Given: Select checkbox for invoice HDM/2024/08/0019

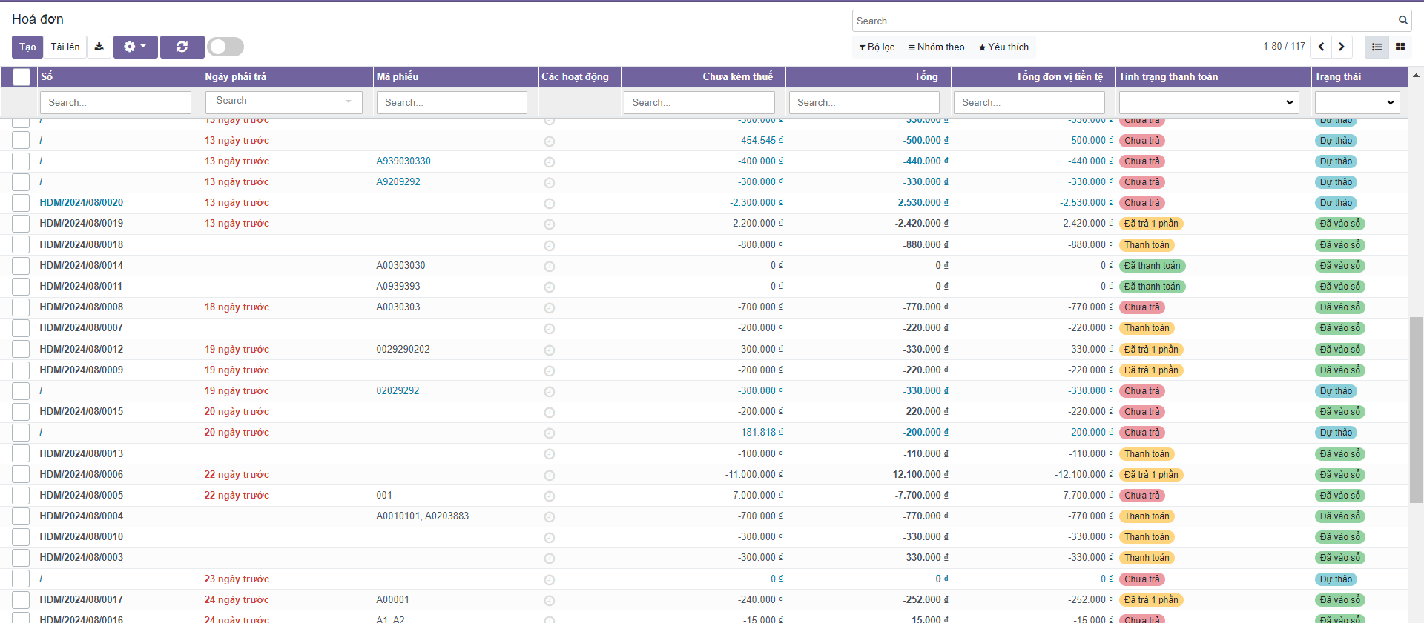Looking at the screenshot, I should click(21, 224).
